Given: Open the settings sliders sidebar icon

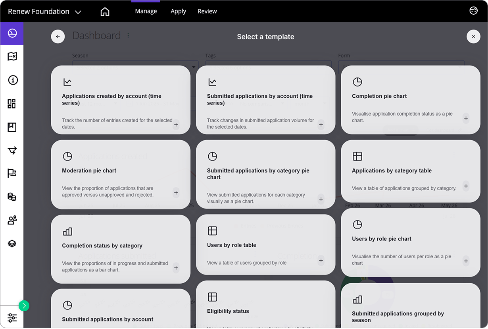Looking at the screenshot, I should [x=12, y=317].
